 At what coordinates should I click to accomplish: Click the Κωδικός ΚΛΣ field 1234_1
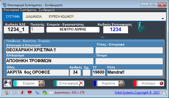tap(16, 30)
